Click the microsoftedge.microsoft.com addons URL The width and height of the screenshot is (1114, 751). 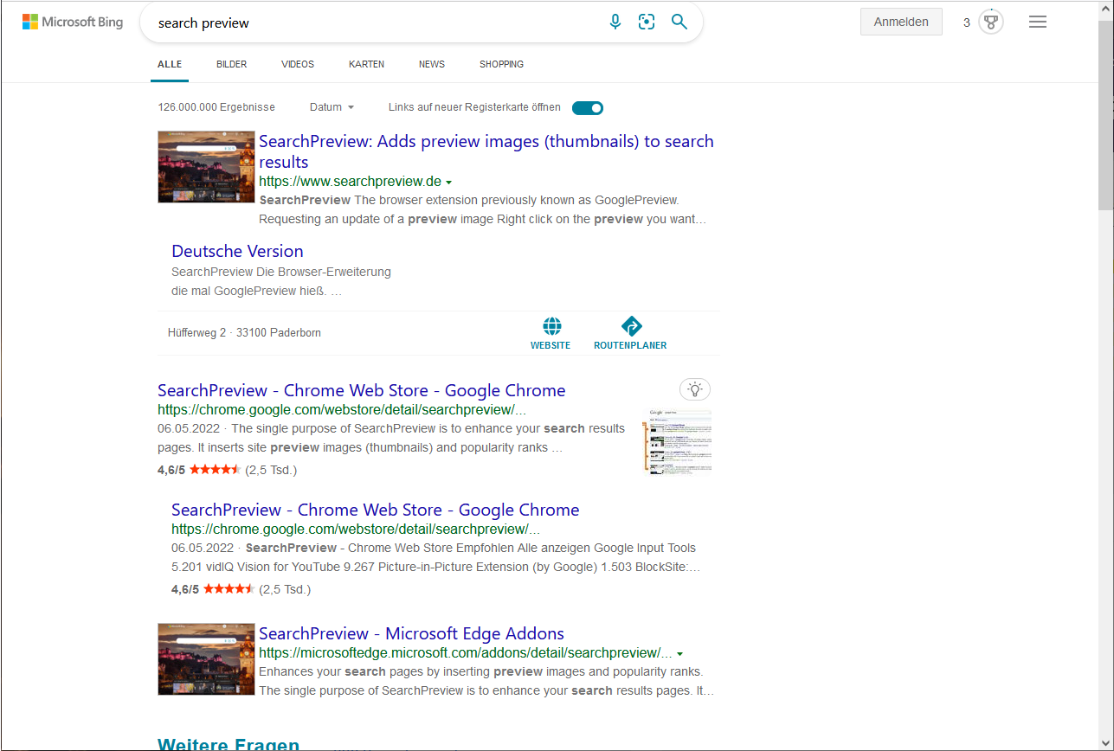pos(466,653)
